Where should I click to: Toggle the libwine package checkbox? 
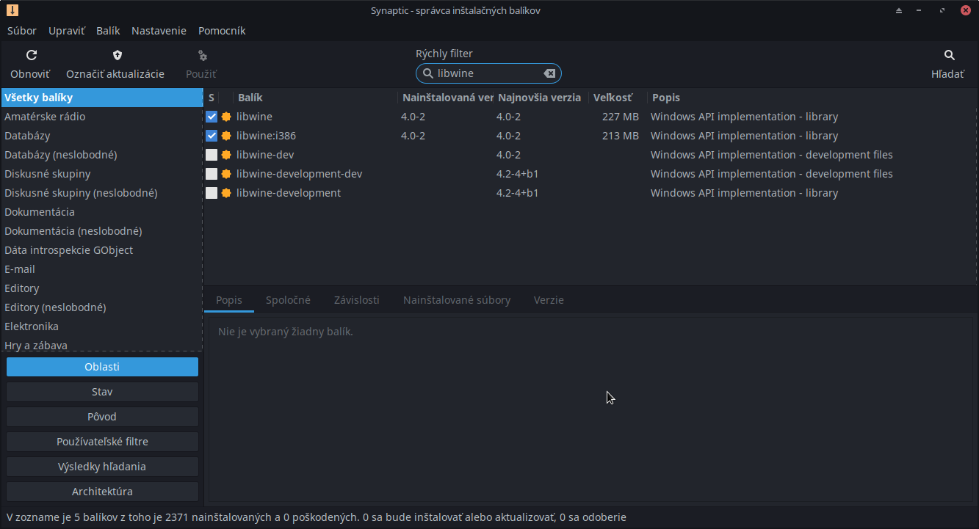pos(212,117)
